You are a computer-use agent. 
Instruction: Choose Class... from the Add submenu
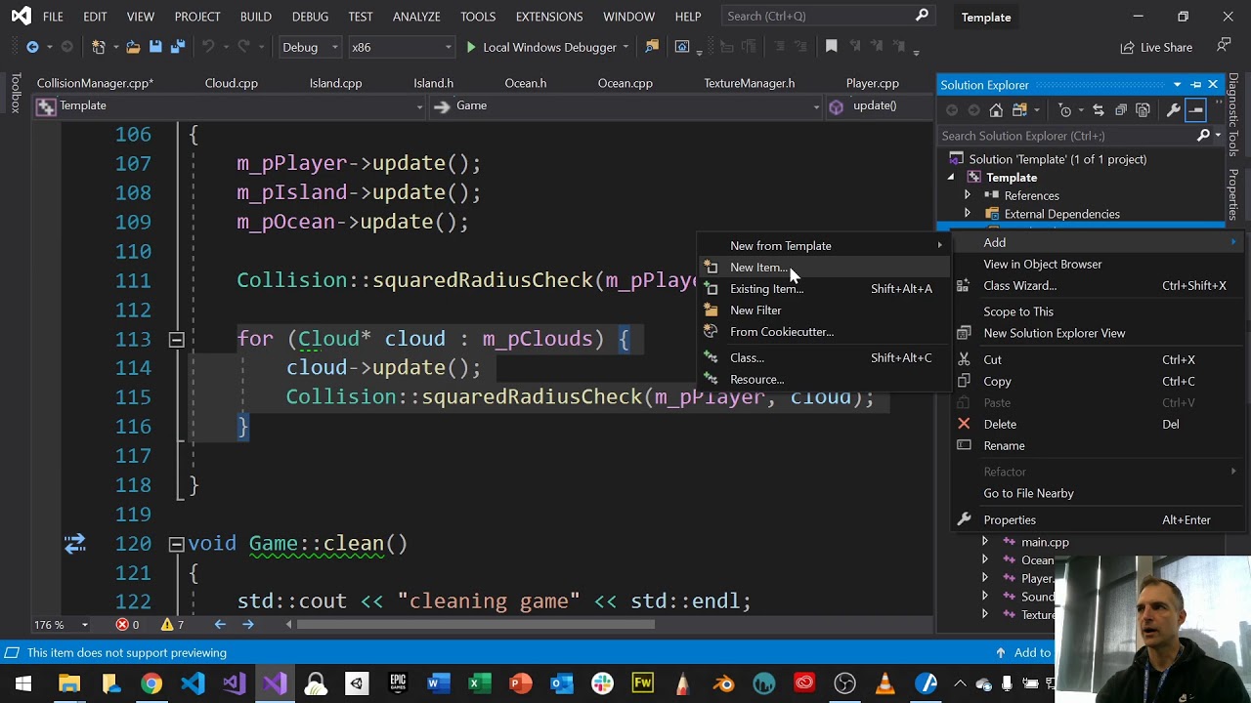(x=824, y=358)
